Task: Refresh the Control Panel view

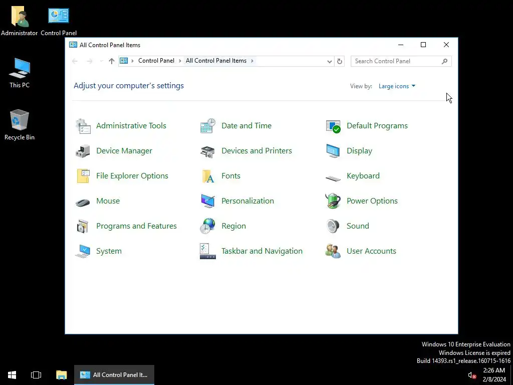Action: click(x=340, y=62)
